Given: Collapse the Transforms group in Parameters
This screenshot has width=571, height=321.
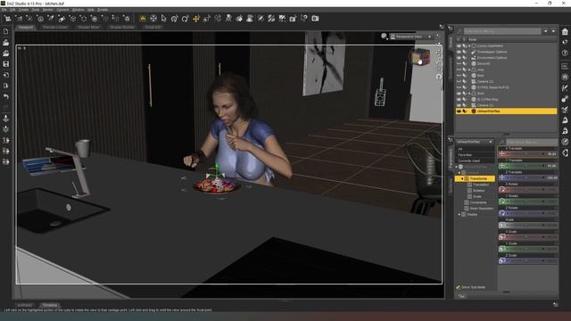Looking at the screenshot, I should (462, 178).
